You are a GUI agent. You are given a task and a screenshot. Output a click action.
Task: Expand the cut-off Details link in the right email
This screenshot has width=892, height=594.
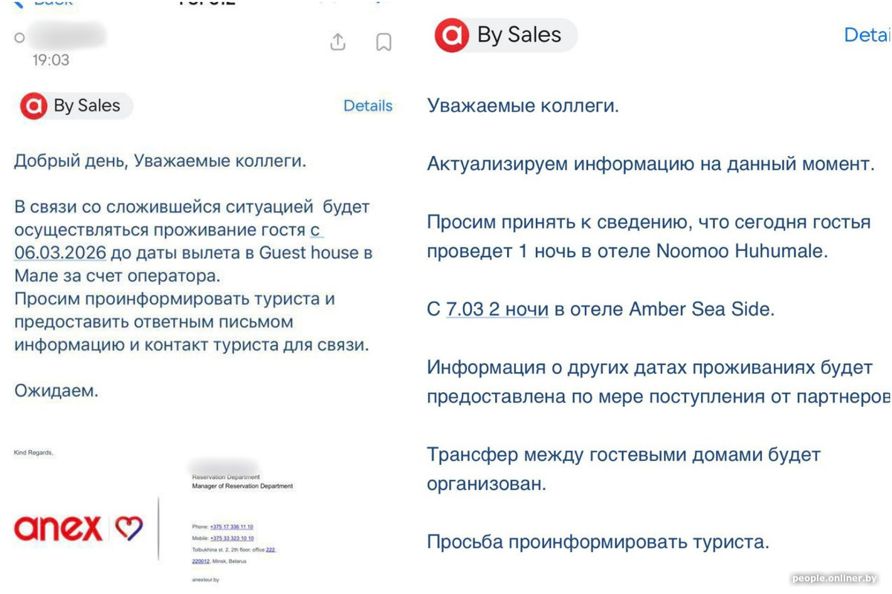(867, 35)
